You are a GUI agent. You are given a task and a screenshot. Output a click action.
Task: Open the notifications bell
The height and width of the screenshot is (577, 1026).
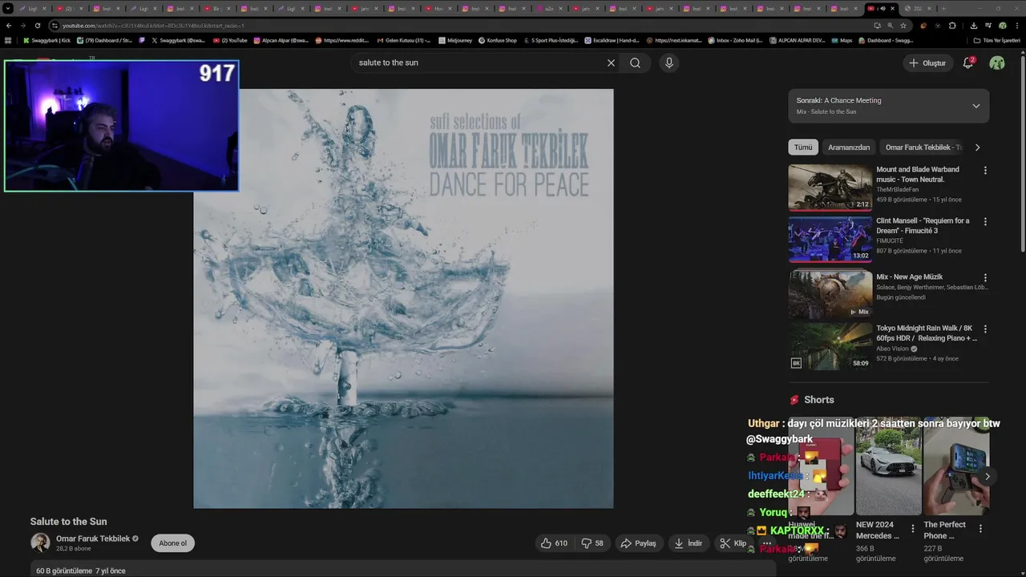(968, 63)
